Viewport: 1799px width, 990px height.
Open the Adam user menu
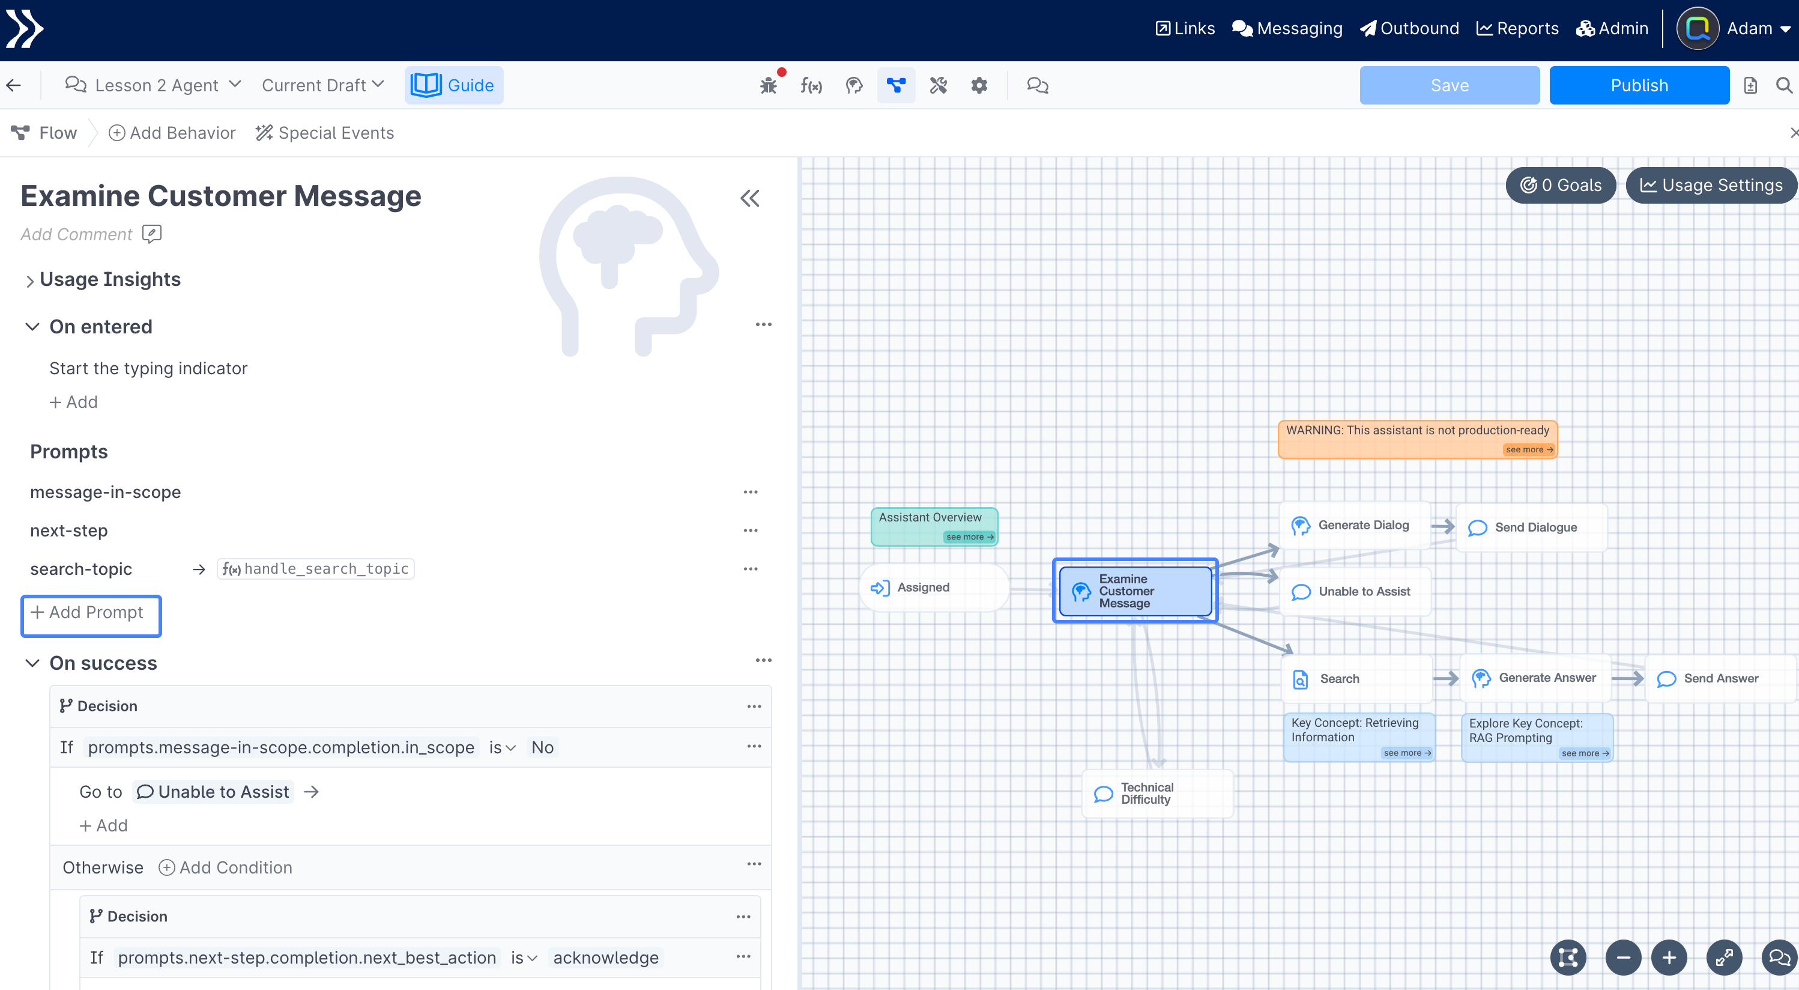pos(1759,29)
